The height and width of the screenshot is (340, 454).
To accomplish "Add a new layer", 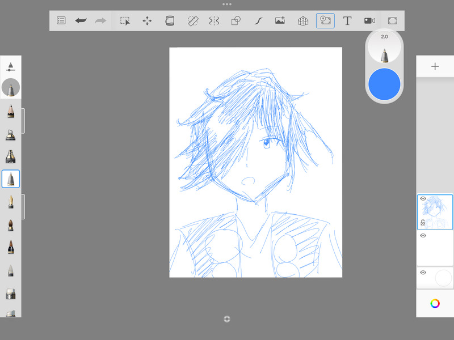I will point(435,66).
